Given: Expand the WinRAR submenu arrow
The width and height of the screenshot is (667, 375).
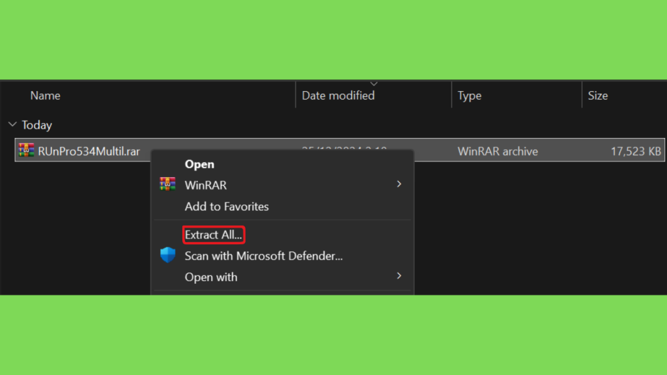Looking at the screenshot, I should (399, 184).
